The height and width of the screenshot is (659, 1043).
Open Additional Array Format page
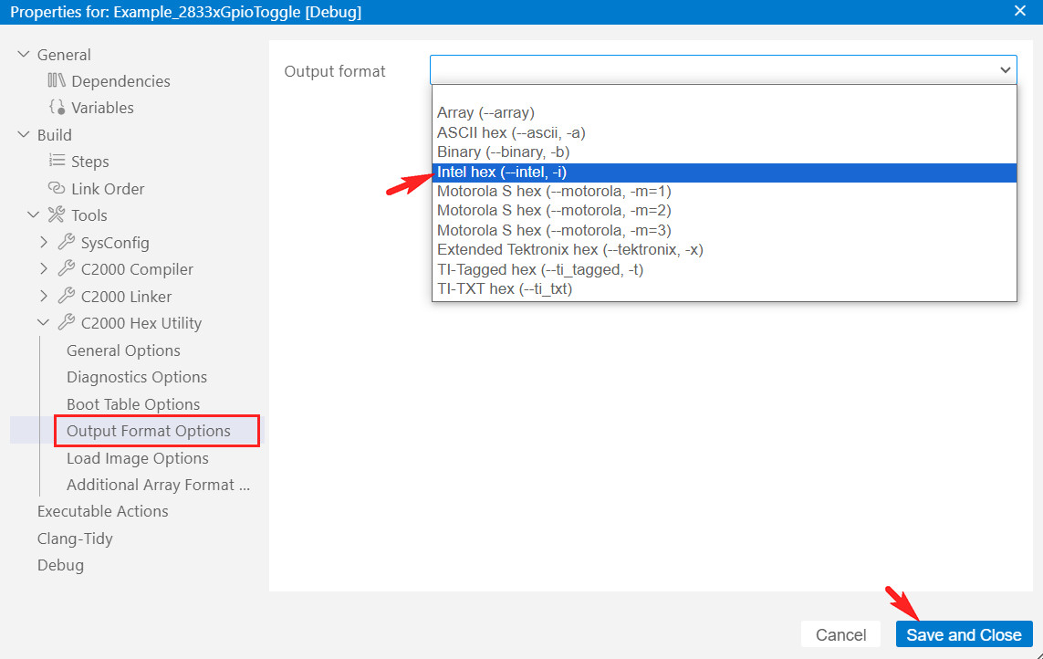(x=158, y=485)
